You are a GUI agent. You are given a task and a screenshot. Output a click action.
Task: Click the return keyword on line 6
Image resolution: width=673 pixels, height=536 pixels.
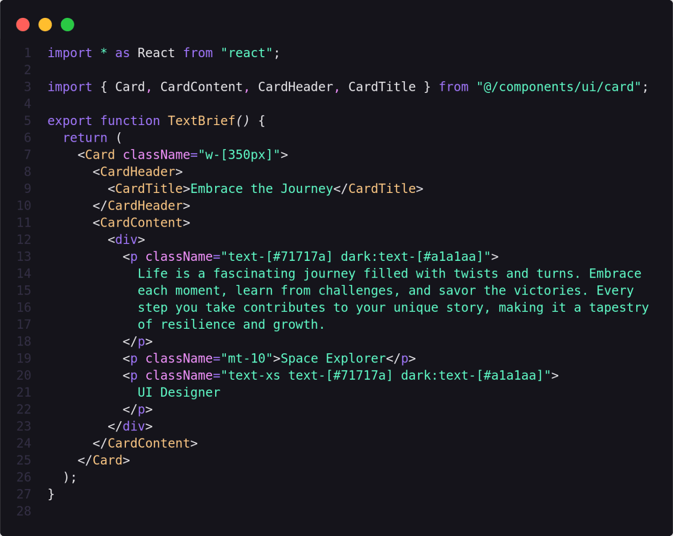click(85, 138)
